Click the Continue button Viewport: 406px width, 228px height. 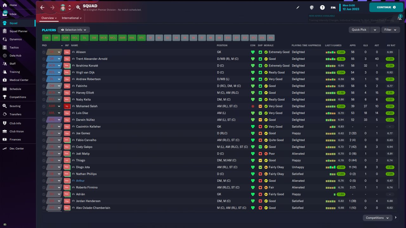(386, 7)
